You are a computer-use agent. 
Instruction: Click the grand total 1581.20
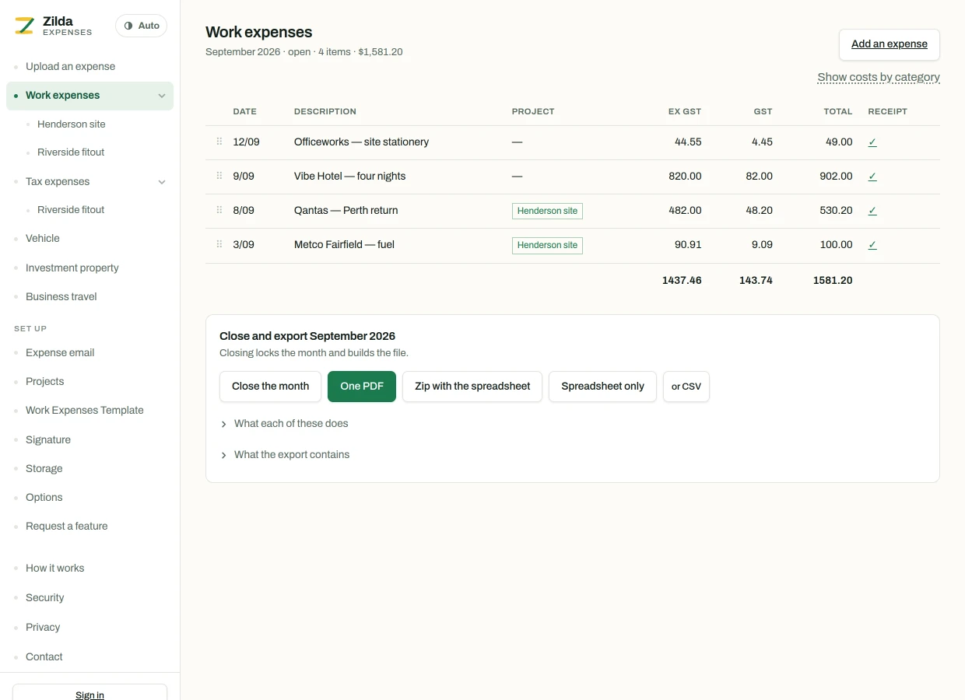click(833, 280)
